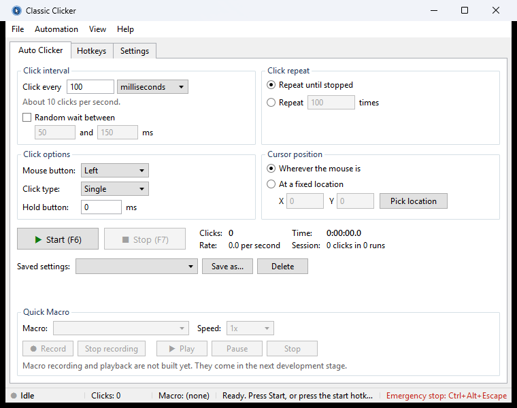Click the macro Record button
Viewport: 517px width, 408px height.
pos(48,349)
